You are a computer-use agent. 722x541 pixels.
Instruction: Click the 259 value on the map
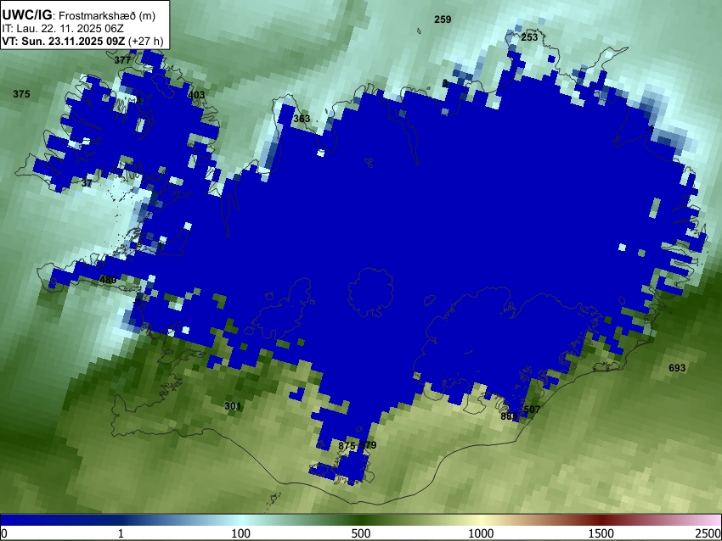coord(443,20)
